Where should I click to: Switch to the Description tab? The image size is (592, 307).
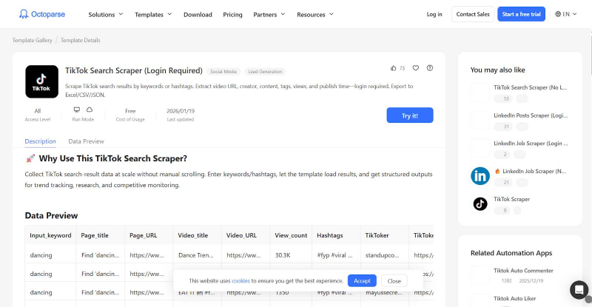click(x=41, y=141)
